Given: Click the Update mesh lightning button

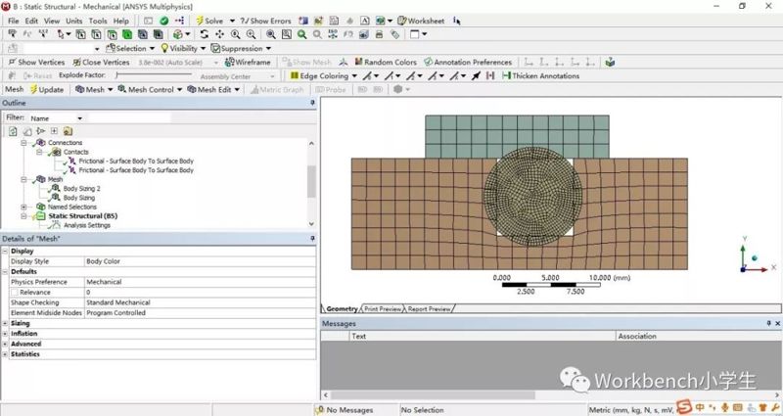Looking at the screenshot, I should pyautogui.click(x=47, y=89).
